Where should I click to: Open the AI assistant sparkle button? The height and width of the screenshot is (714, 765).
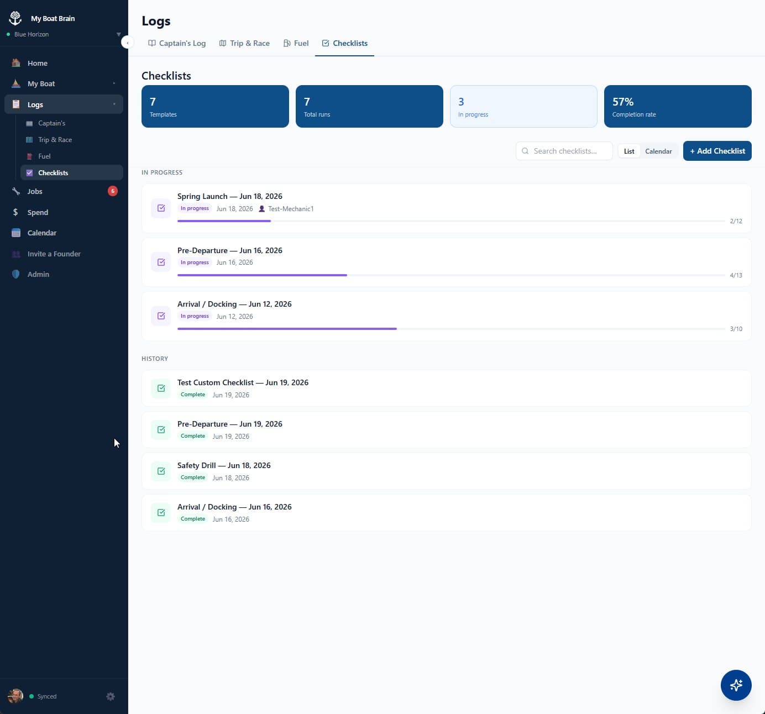736,685
